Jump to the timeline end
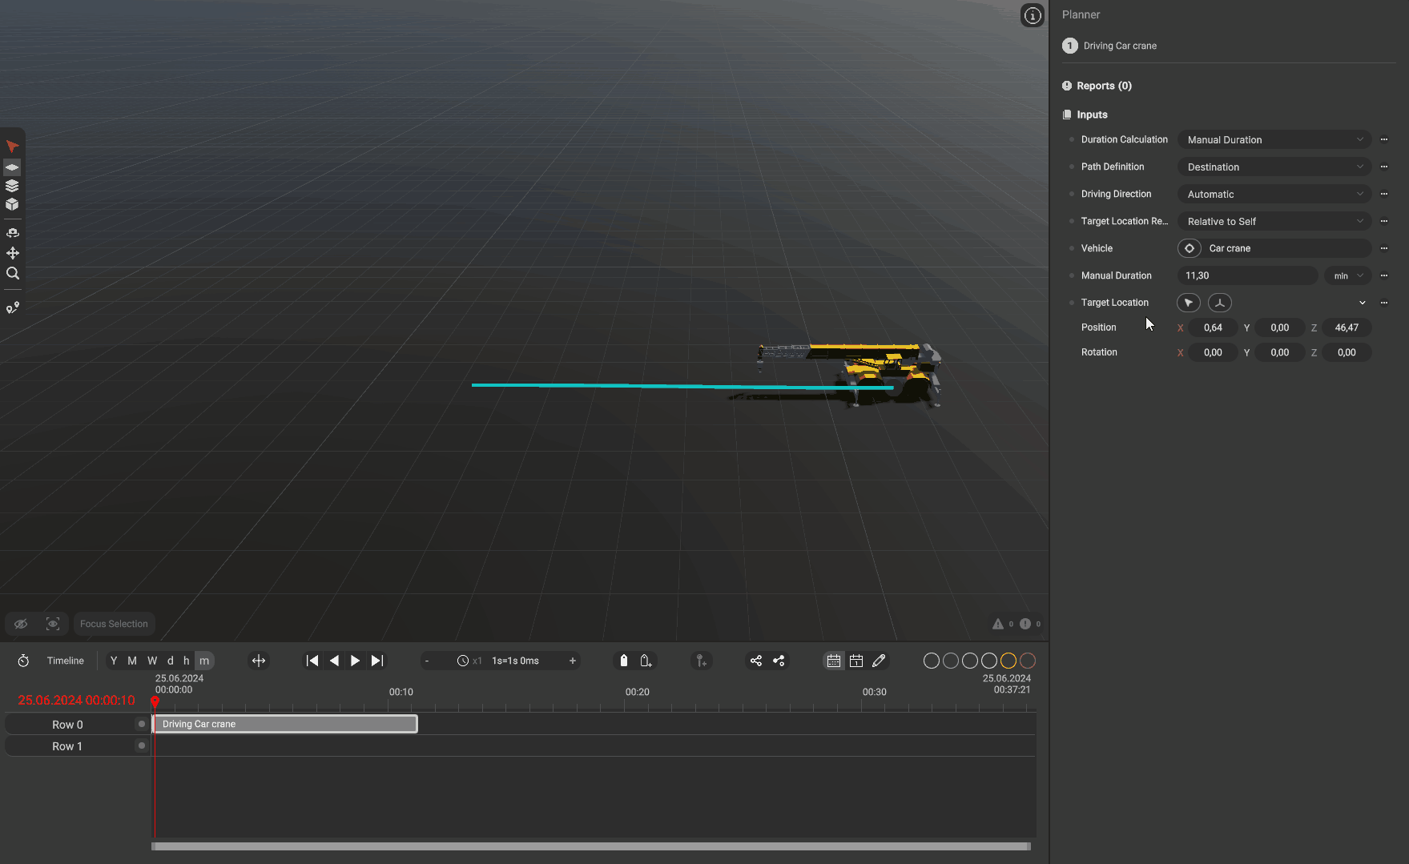Viewport: 1409px width, 864px height. 377,661
